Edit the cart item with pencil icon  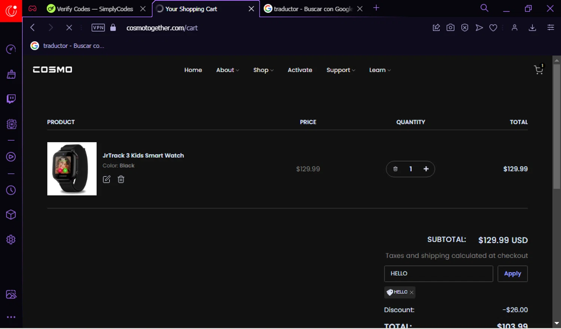(x=107, y=179)
